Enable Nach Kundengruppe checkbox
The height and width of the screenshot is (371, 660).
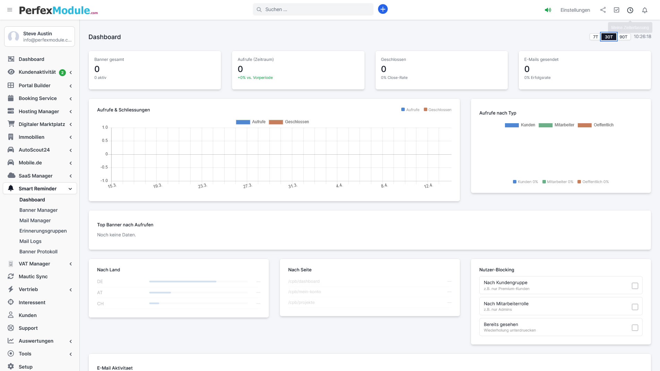pyautogui.click(x=635, y=286)
